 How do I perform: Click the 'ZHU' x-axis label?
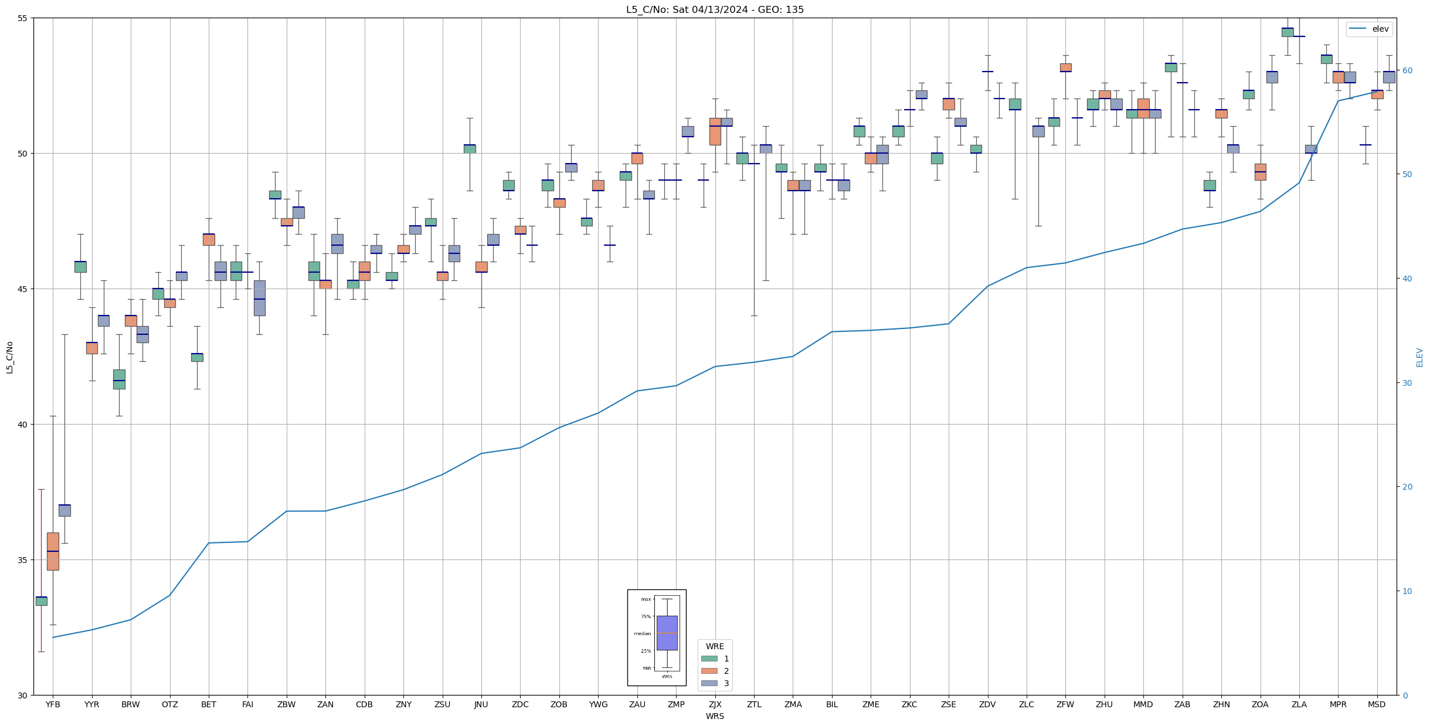[x=1105, y=705]
